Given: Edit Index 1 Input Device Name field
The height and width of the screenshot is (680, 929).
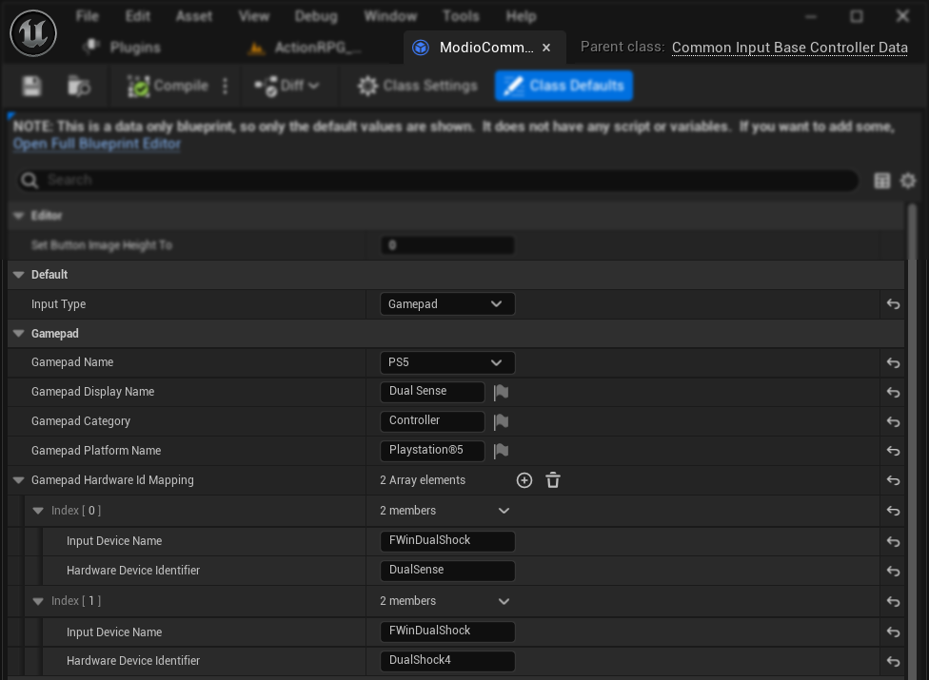Looking at the screenshot, I should (x=447, y=631).
